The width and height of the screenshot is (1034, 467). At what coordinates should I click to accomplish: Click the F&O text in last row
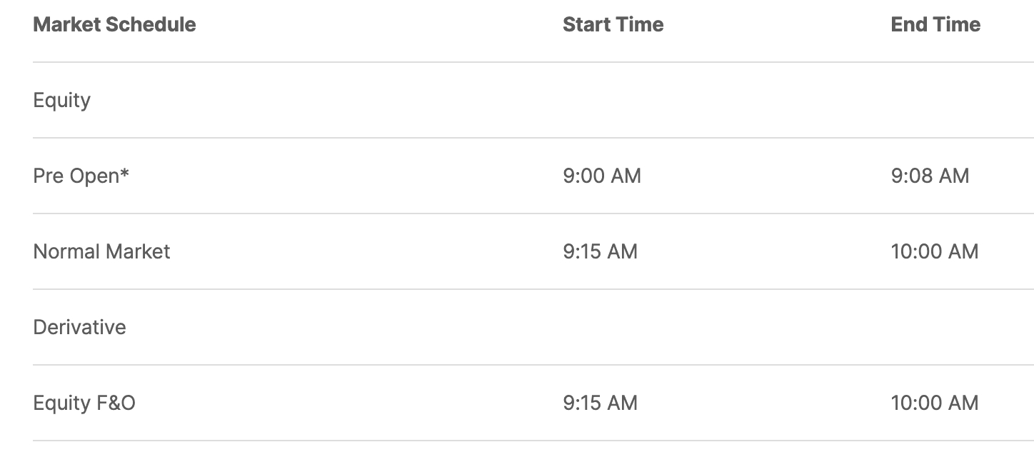pyautogui.click(x=116, y=403)
